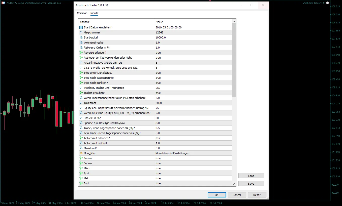Select the 1+2+3 Profit Tag Formel row label
Screen dimensions: 342x206
[x=111, y=68]
